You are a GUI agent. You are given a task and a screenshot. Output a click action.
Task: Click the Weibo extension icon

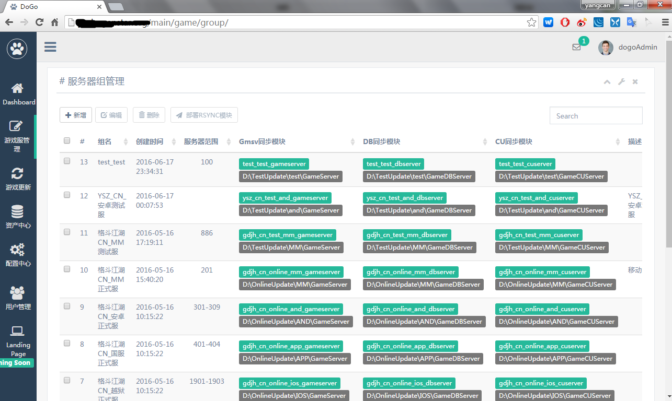coord(582,22)
